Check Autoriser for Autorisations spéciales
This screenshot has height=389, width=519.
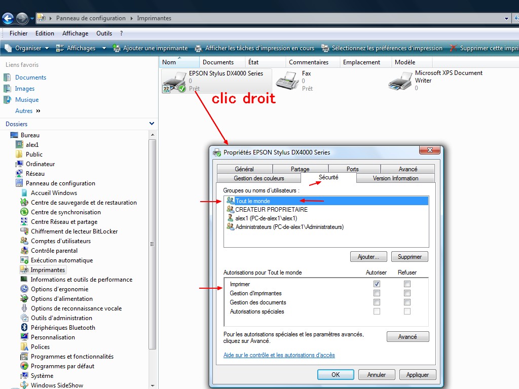377,312
